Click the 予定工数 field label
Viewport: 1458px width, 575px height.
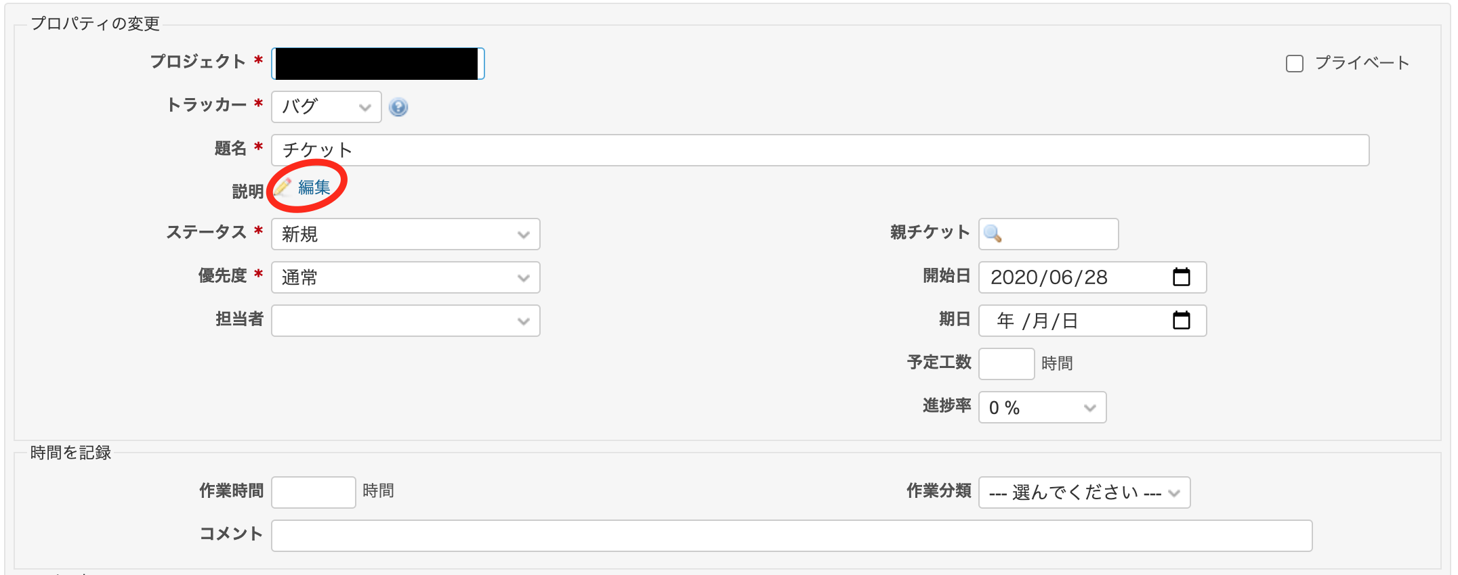tap(939, 362)
